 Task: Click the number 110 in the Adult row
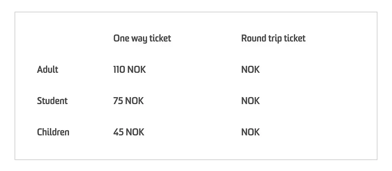pos(119,69)
